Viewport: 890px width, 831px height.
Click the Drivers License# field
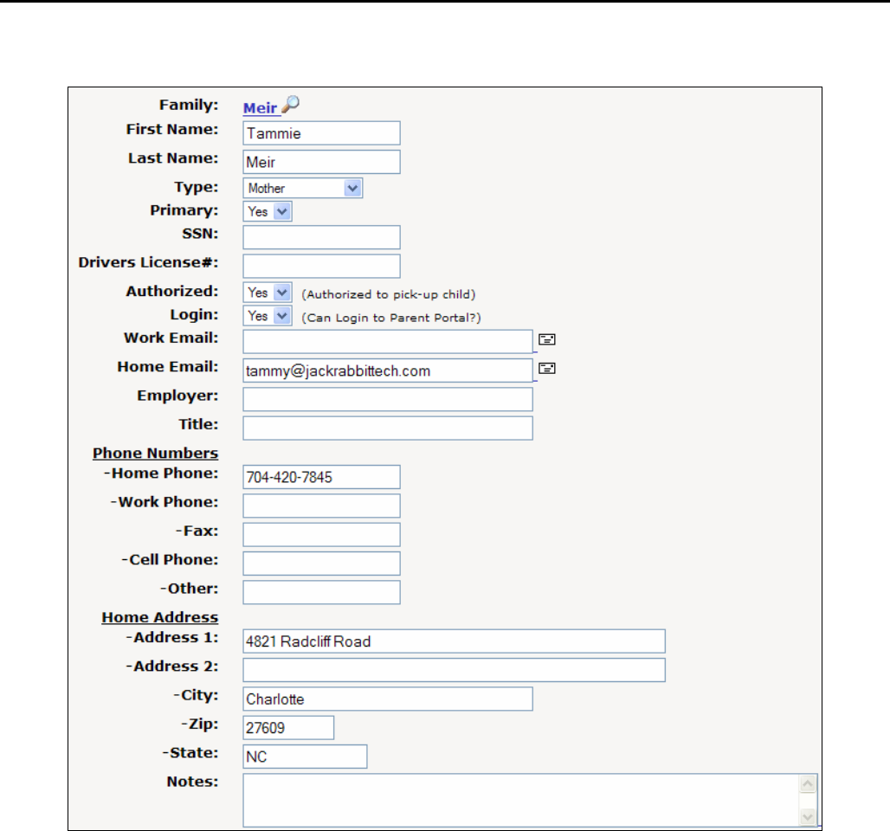pyautogui.click(x=321, y=267)
